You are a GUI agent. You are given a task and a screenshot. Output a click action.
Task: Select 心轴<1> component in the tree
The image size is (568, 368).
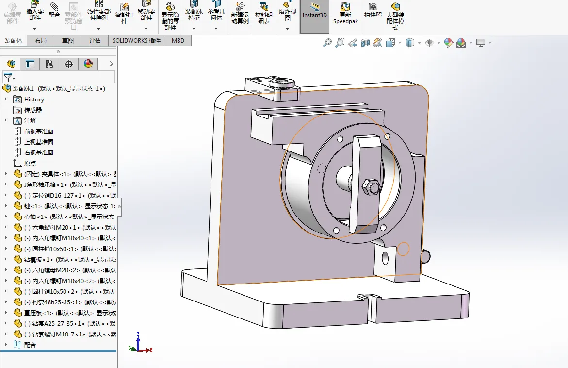coord(69,217)
